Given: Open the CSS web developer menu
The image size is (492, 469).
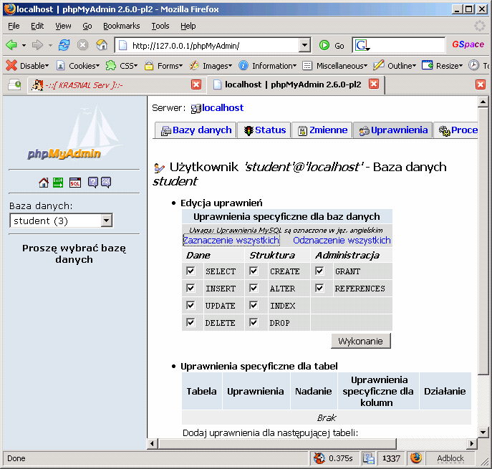Looking at the screenshot, I should click(122, 66).
